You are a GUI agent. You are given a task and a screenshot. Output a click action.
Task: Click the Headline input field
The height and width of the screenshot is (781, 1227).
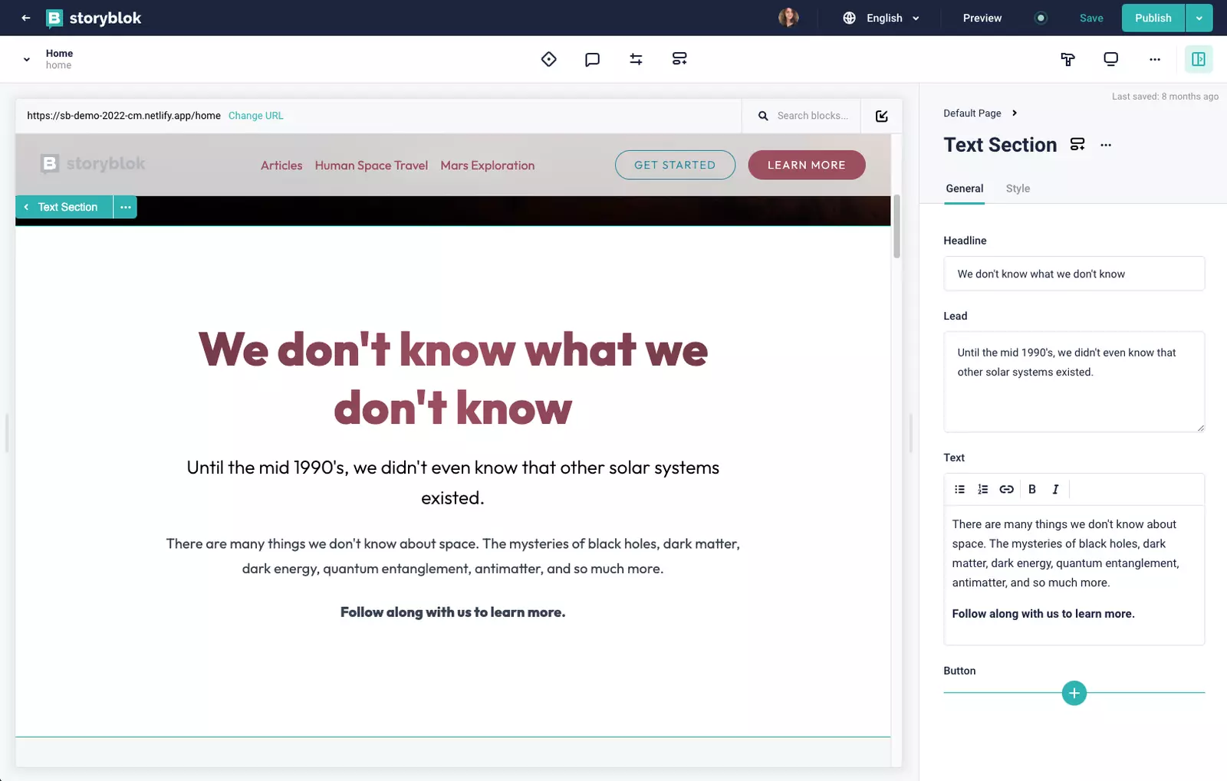(1074, 274)
